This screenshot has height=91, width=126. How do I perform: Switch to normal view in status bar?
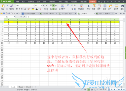(89, 89)
